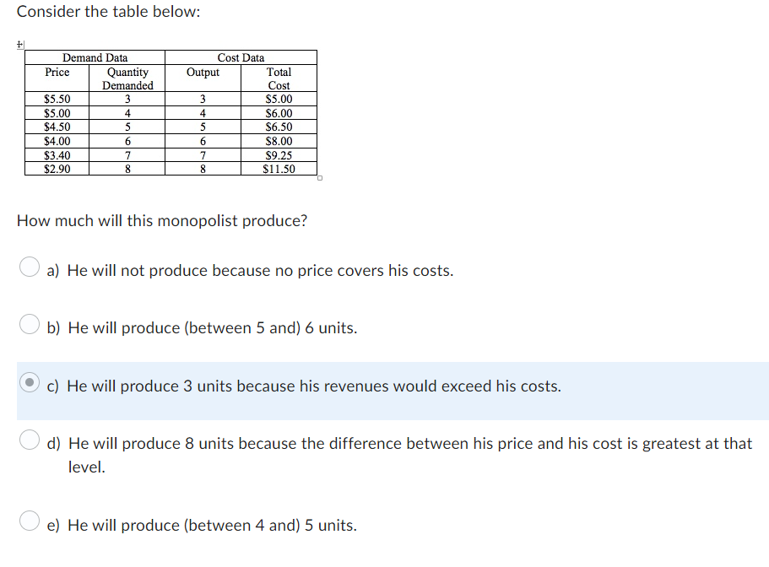Select radio button for answer option a

tap(29, 266)
